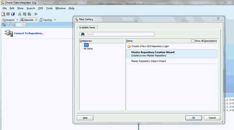
Task: Click the Help button in dialog
Action: [x=85, y=118]
